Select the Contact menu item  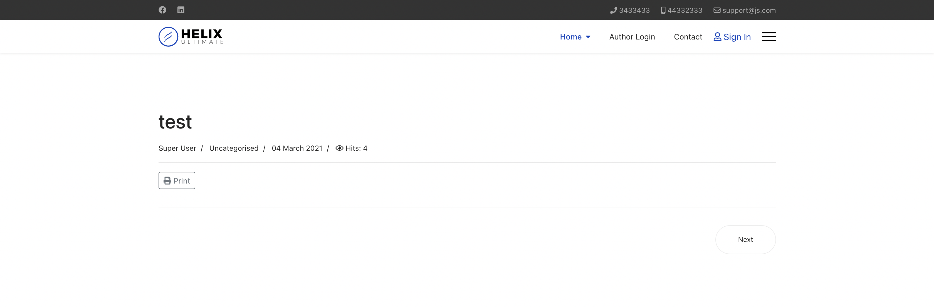(x=688, y=37)
